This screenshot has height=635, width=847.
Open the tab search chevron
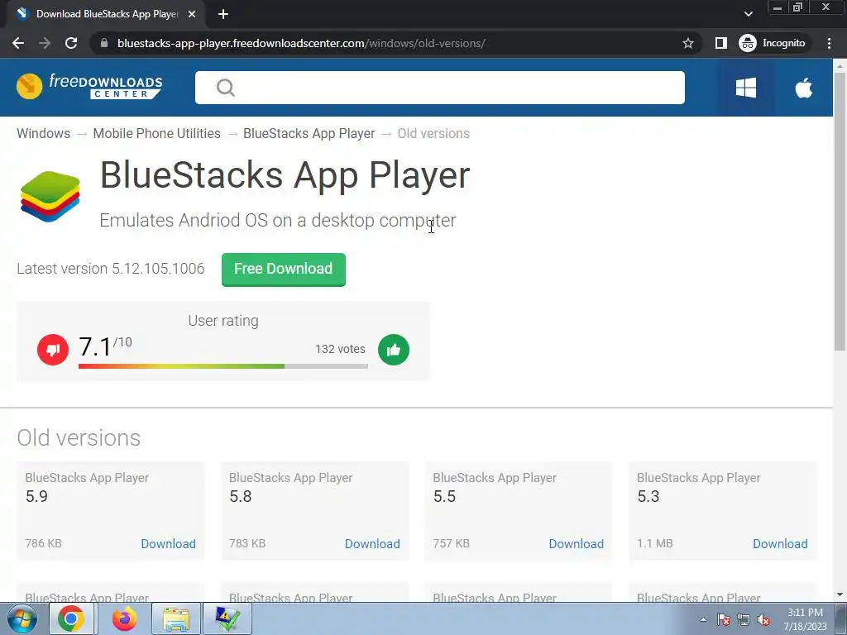pyautogui.click(x=748, y=14)
